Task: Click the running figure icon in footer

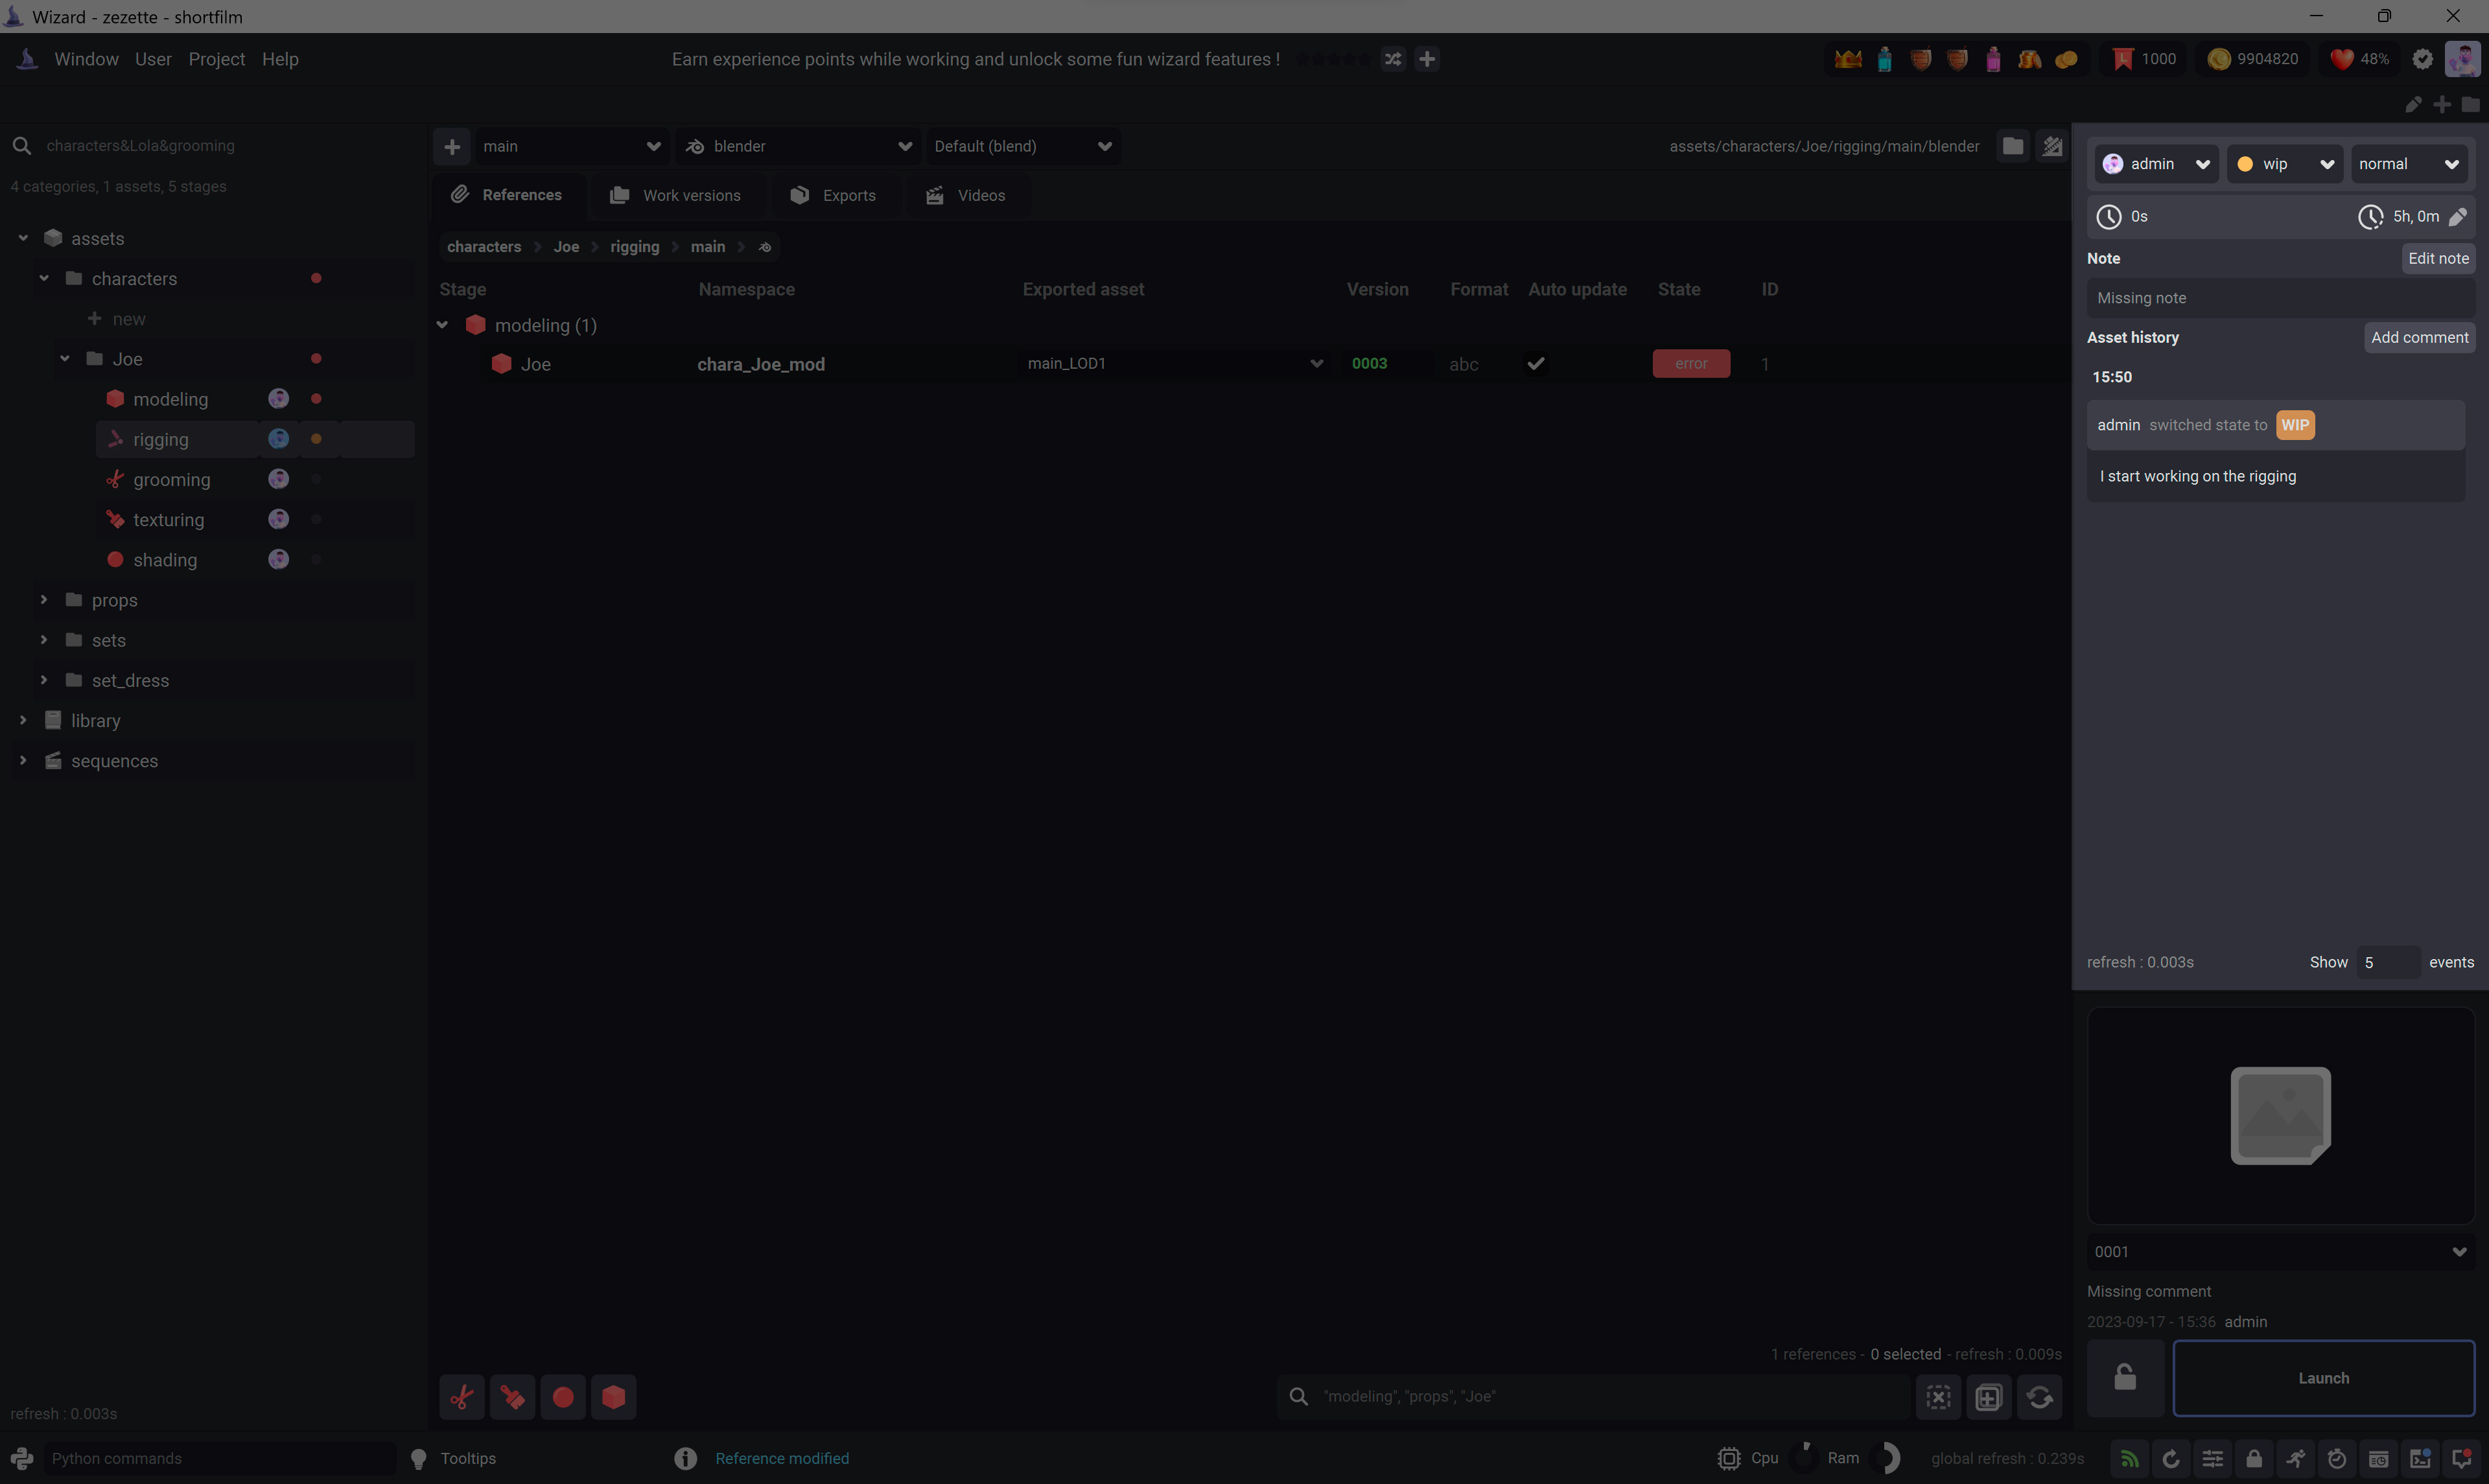Action: point(2296,1459)
